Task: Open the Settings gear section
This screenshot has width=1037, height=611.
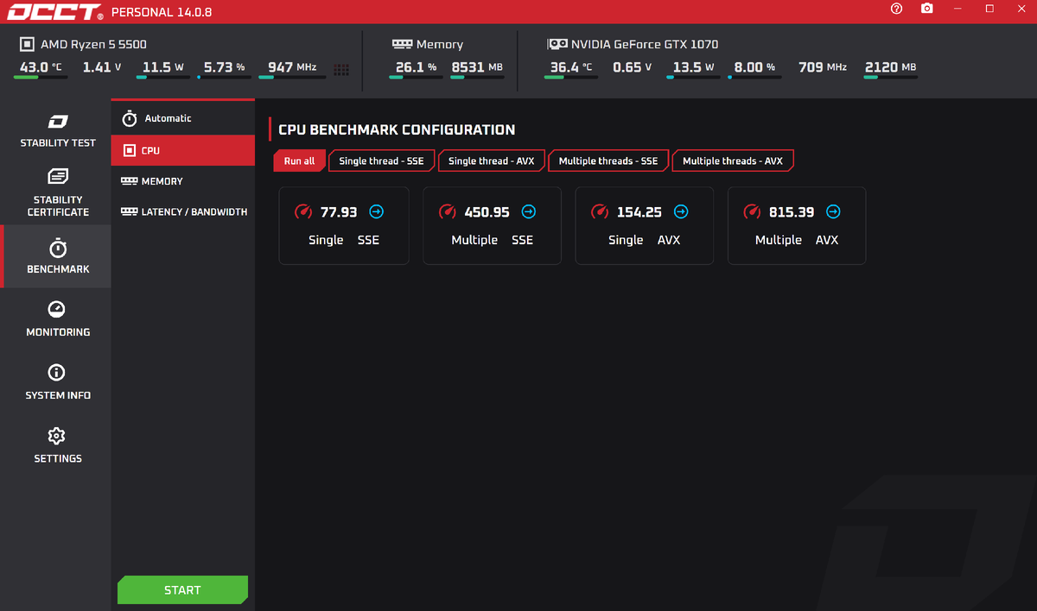Action: (x=58, y=445)
